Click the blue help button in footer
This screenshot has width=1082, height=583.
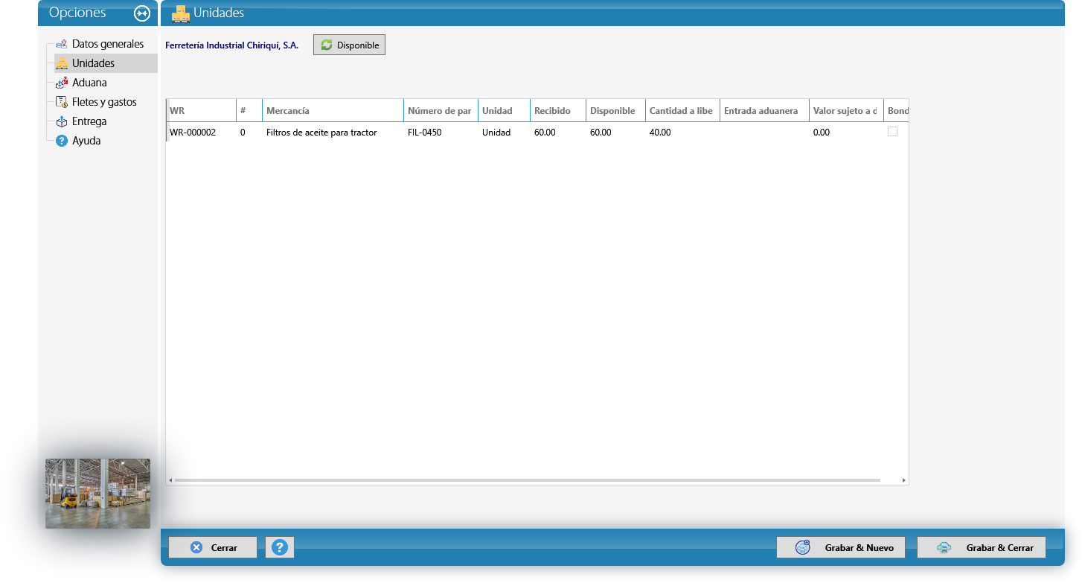pos(280,547)
